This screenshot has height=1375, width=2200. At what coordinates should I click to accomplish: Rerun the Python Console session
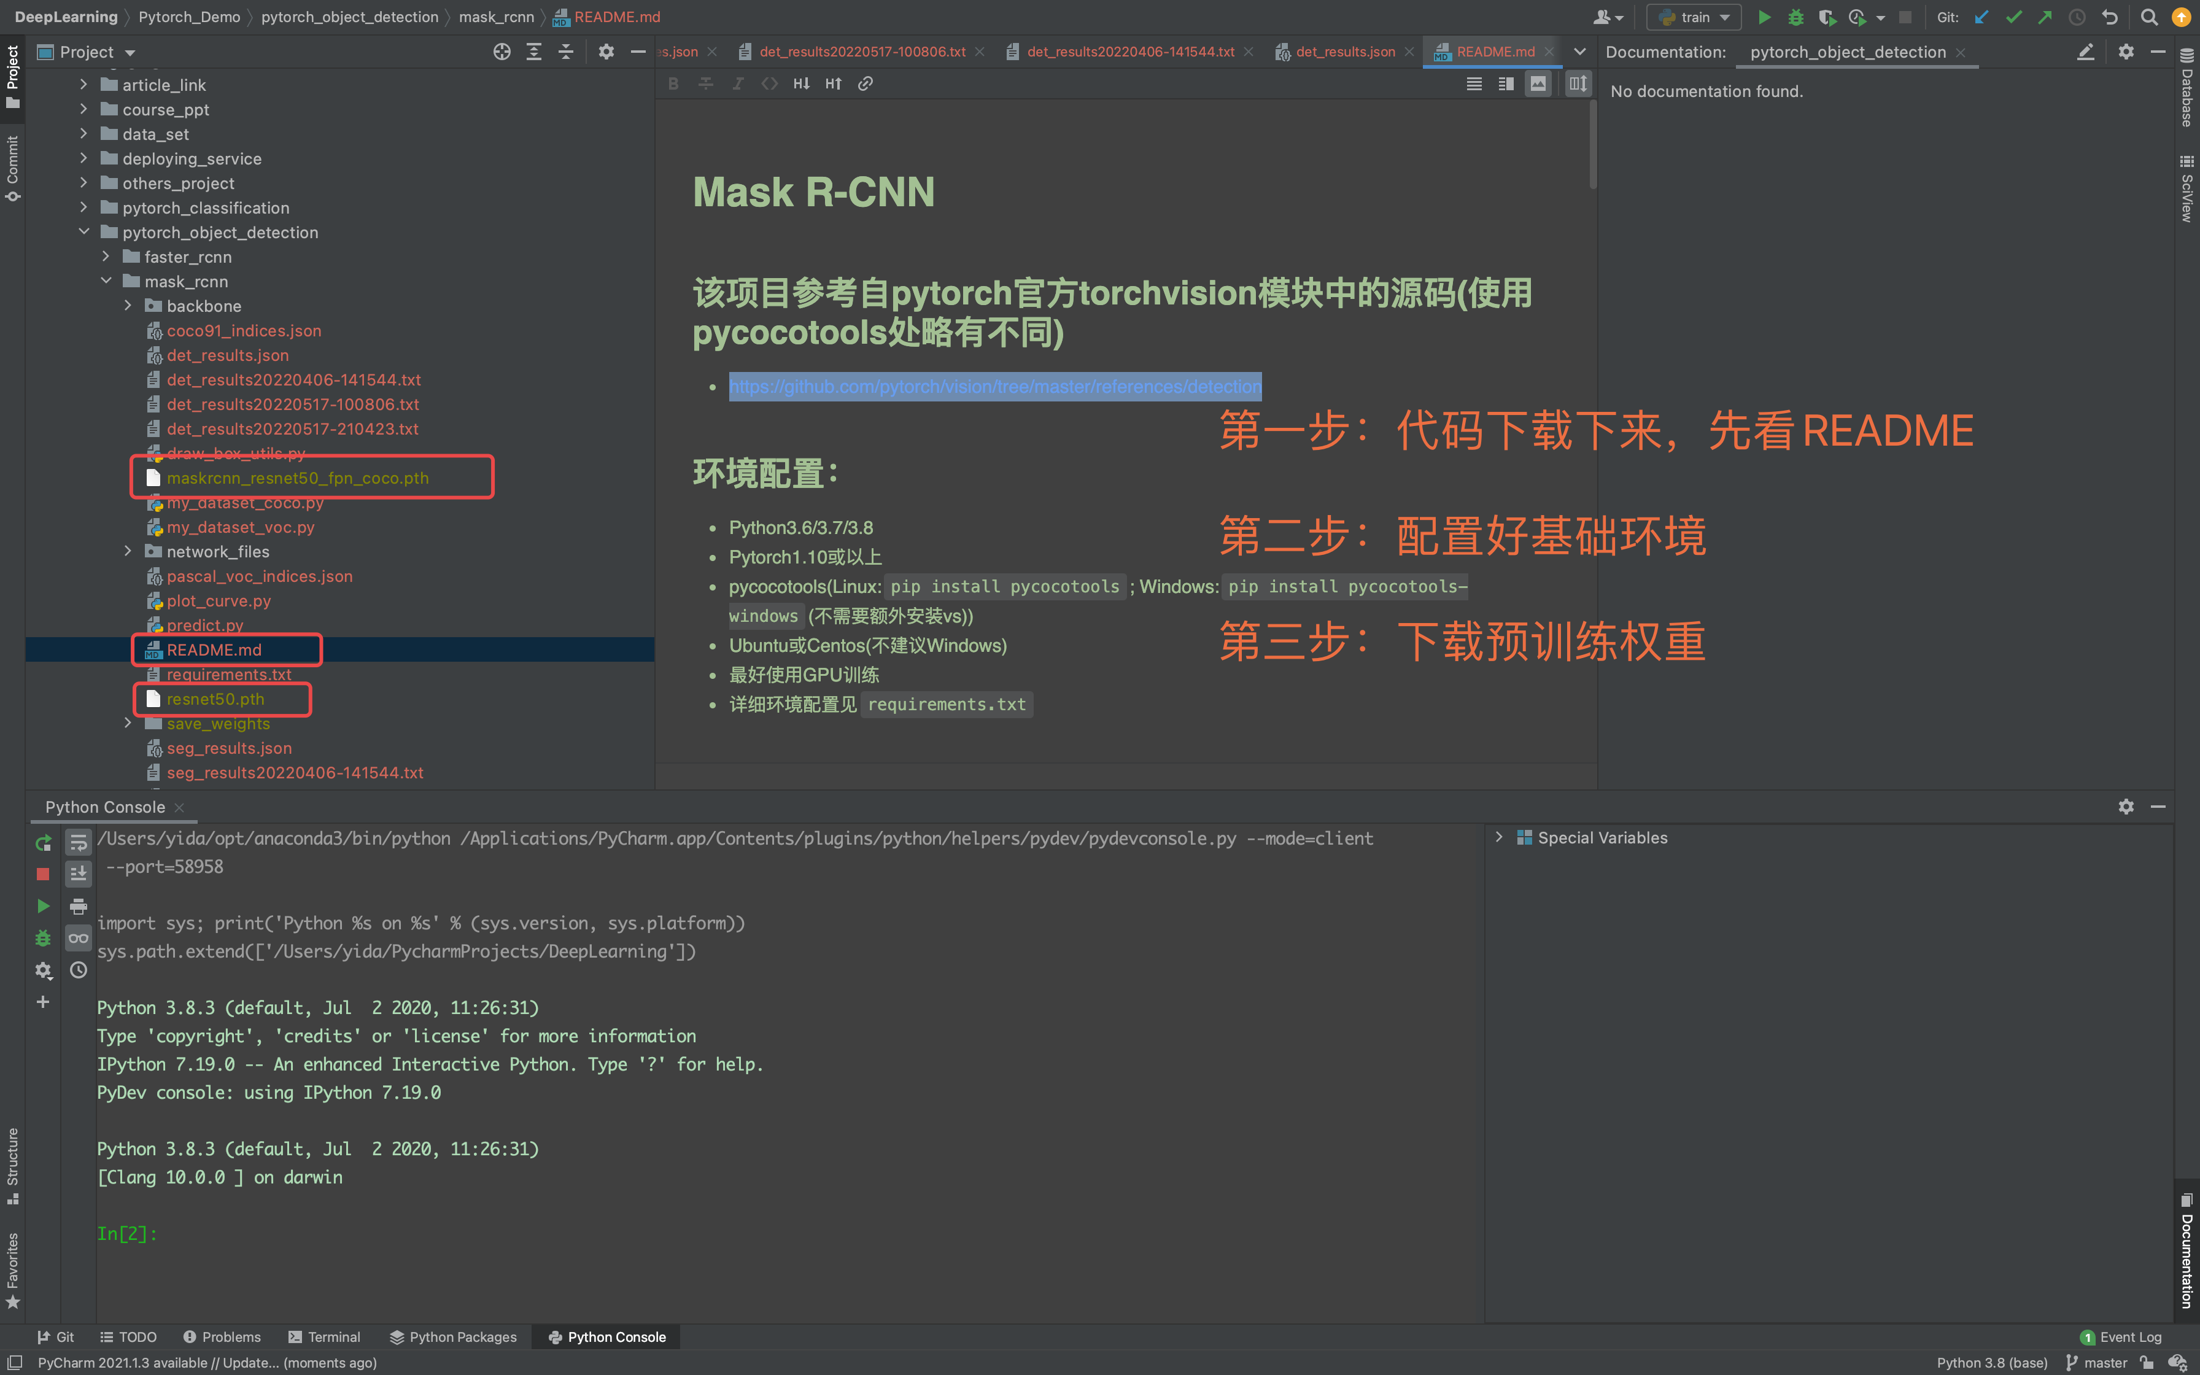(x=43, y=842)
